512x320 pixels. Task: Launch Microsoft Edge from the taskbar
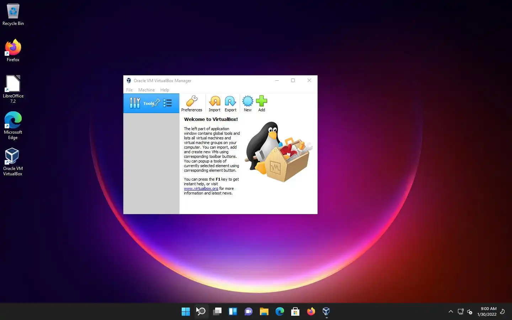click(x=279, y=311)
